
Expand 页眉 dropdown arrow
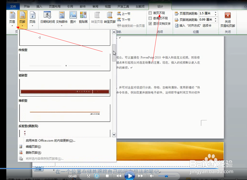click(12, 26)
